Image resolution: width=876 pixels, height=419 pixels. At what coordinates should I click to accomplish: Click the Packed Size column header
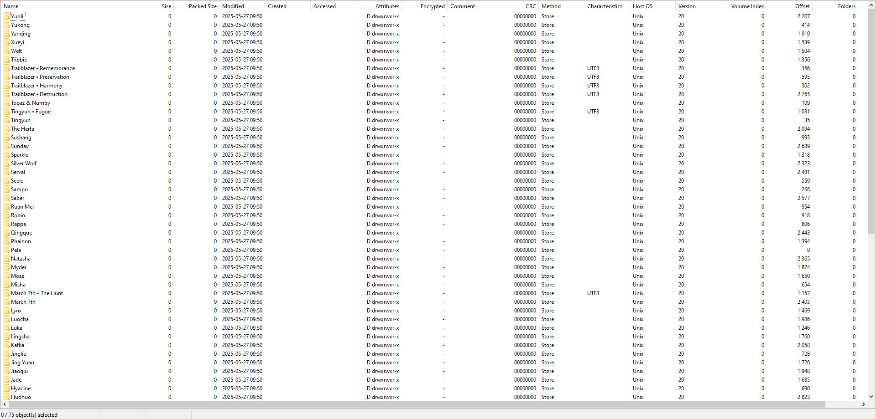click(x=196, y=6)
